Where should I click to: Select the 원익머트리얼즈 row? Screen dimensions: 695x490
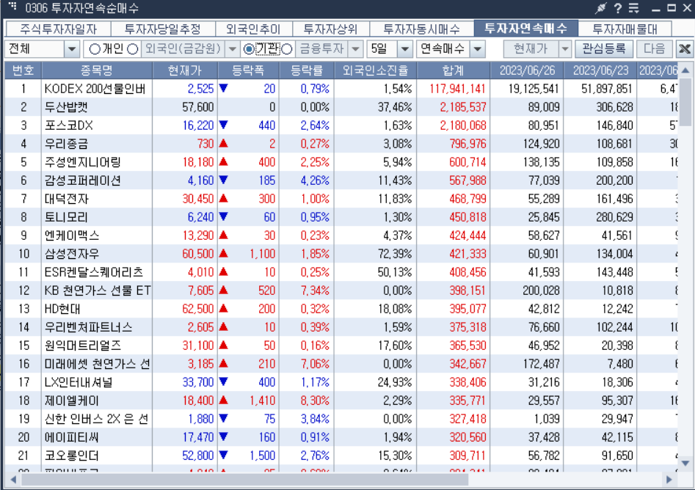[x=341, y=345]
